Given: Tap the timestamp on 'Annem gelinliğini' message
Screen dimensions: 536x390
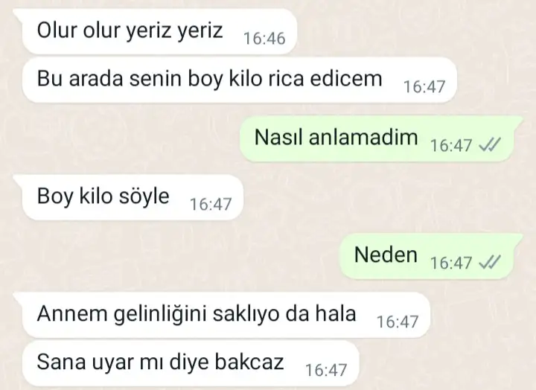Looking at the screenshot, I should (x=398, y=322).
